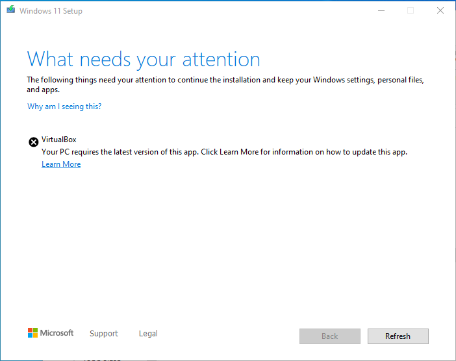
Task: Click the Refresh button
Action: [398, 336]
